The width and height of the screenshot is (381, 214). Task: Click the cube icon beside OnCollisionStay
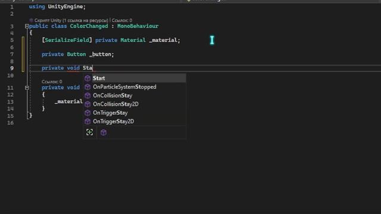point(88,96)
